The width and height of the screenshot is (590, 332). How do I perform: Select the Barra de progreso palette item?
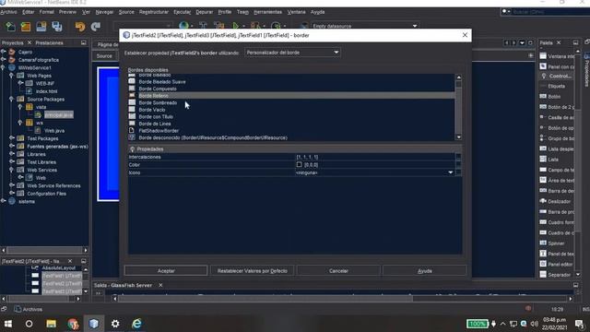[557, 212]
